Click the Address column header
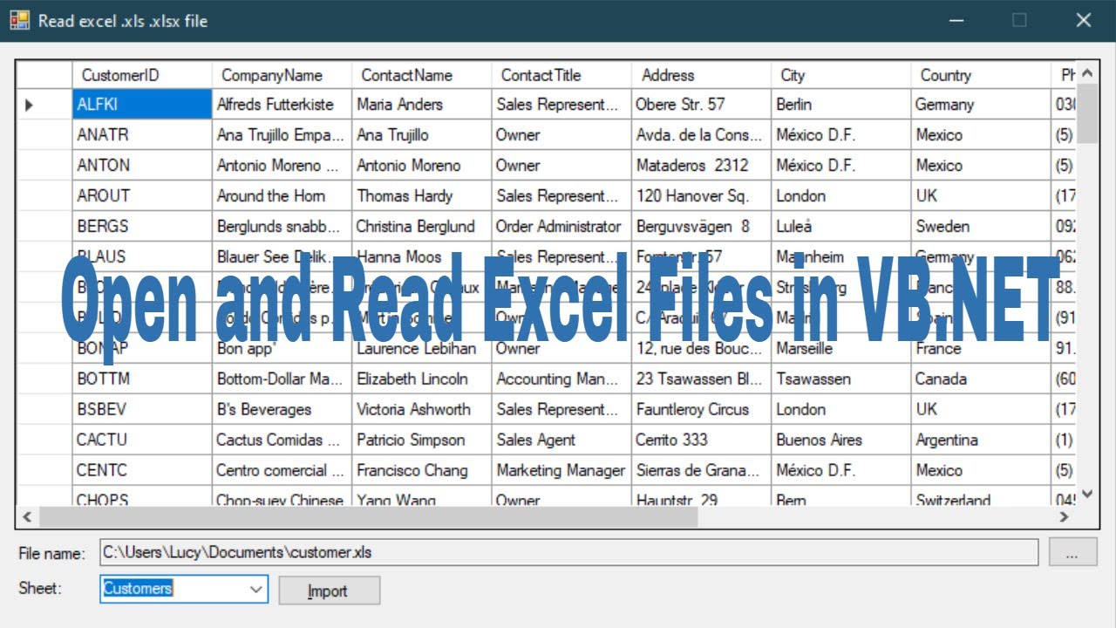 tap(702, 75)
